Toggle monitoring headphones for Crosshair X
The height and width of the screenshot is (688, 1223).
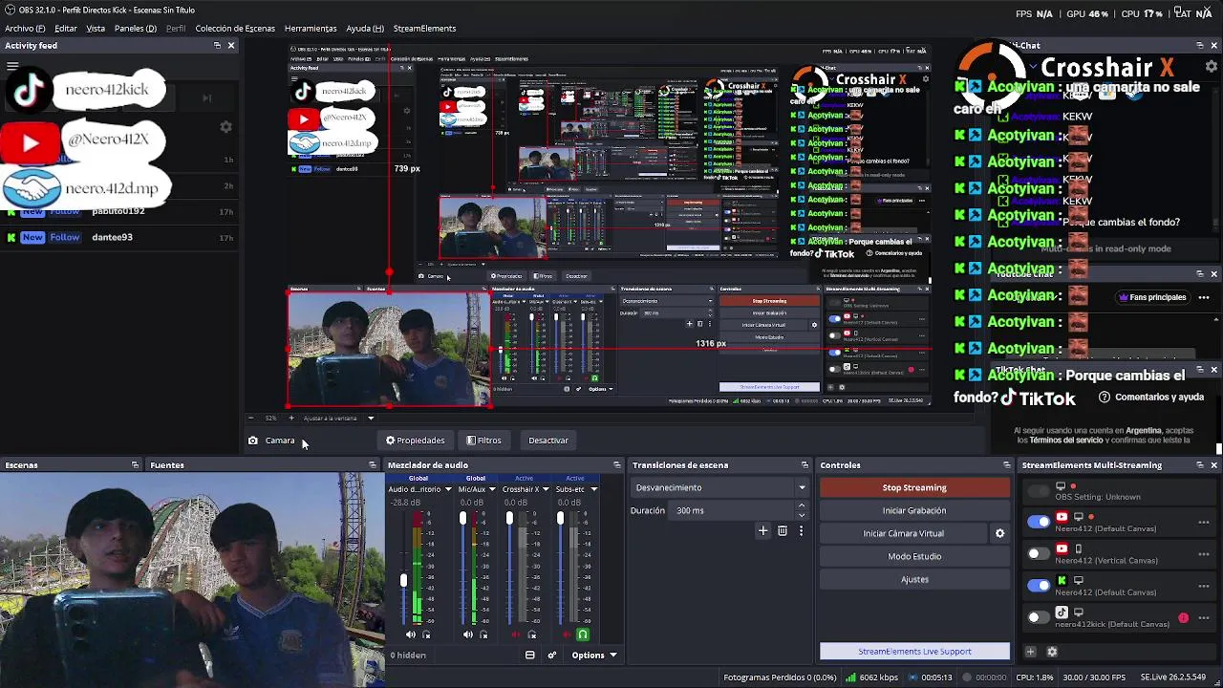(x=532, y=634)
